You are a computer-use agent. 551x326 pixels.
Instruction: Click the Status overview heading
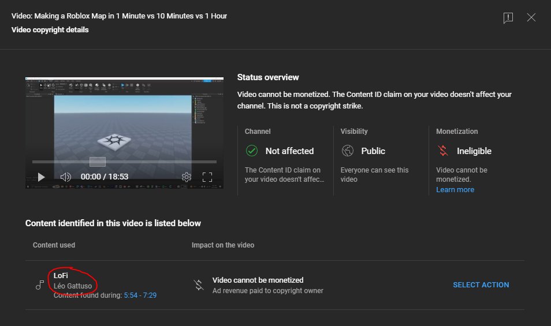[268, 77]
